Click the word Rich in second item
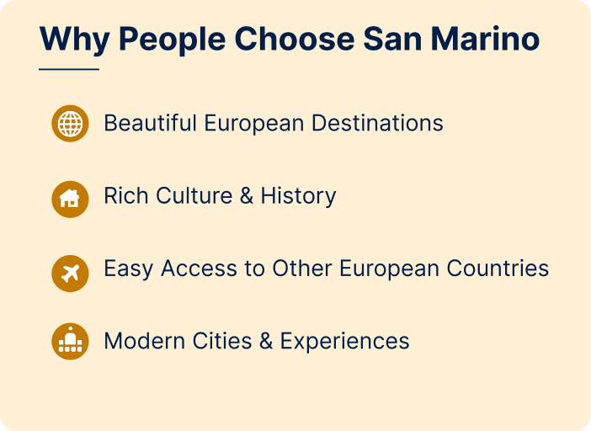This screenshot has height=431, width=591. pyautogui.click(x=126, y=196)
